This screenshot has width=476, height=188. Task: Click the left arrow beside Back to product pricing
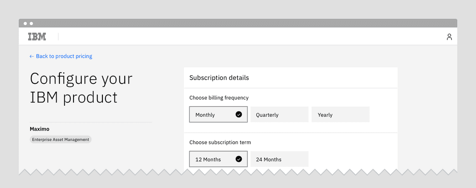[32, 56]
